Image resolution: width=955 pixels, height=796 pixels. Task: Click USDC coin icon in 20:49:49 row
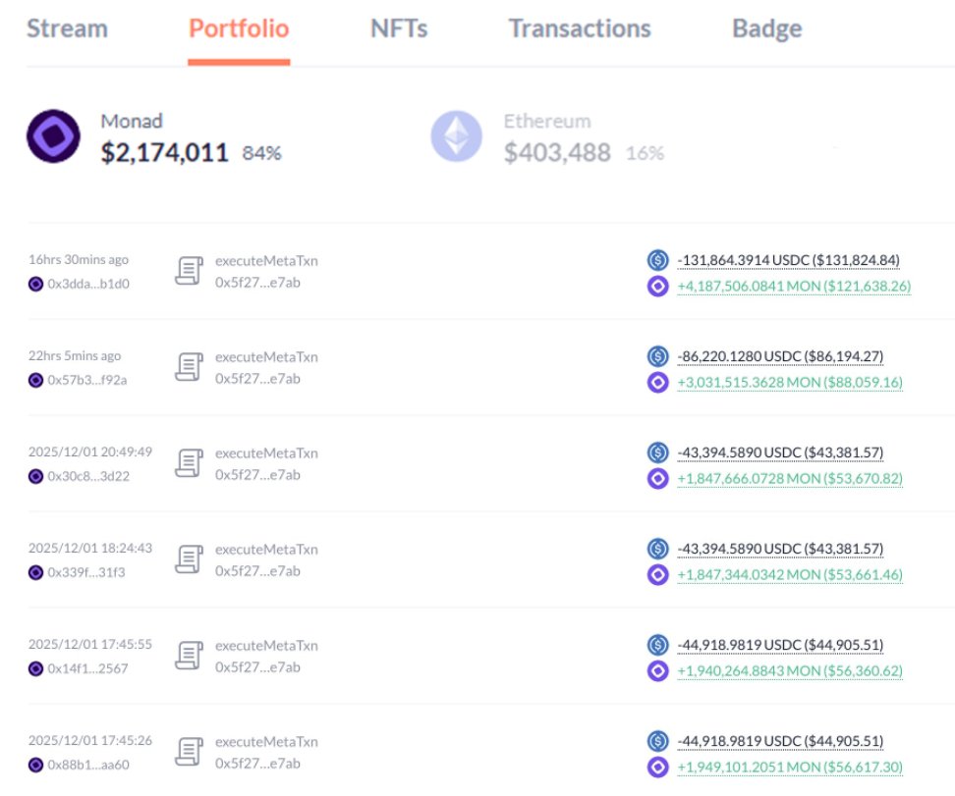tap(657, 452)
